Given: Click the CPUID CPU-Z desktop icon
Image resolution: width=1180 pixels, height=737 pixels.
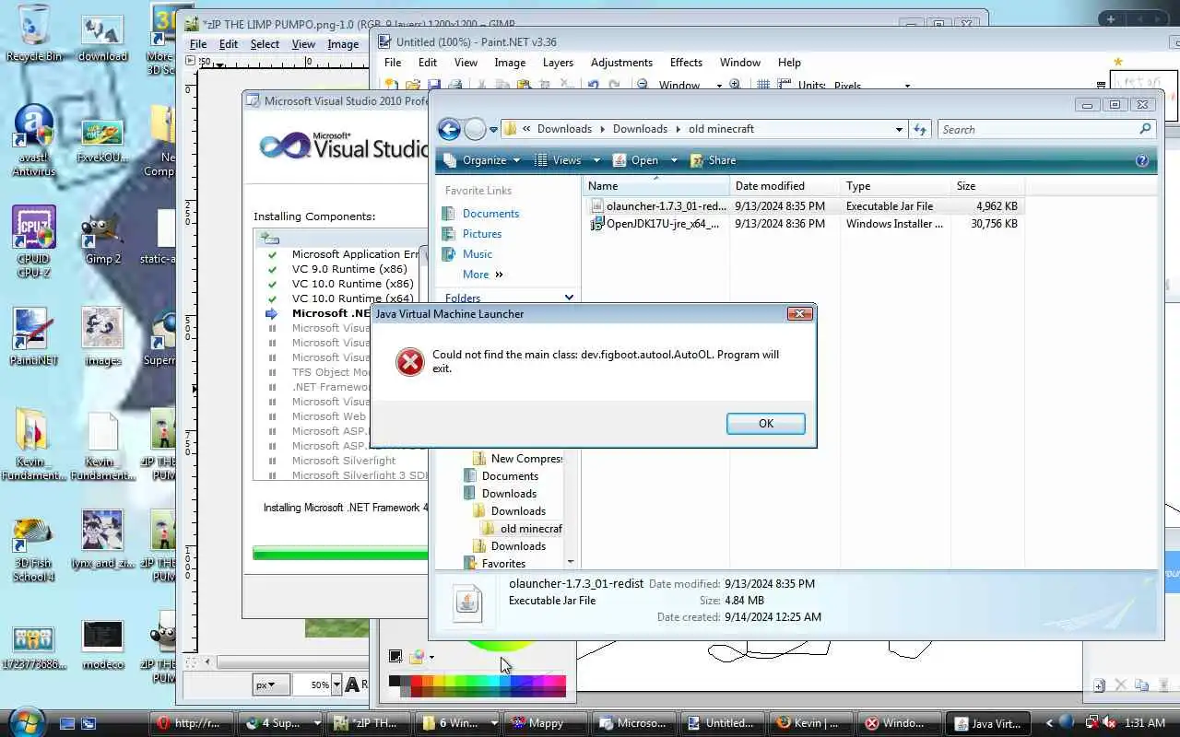Looking at the screenshot, I should [x=34, y=241].
